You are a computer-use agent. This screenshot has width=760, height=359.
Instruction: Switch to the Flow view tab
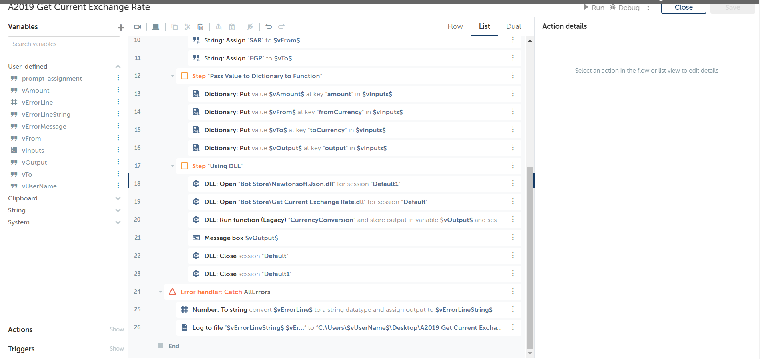(455, 26)
